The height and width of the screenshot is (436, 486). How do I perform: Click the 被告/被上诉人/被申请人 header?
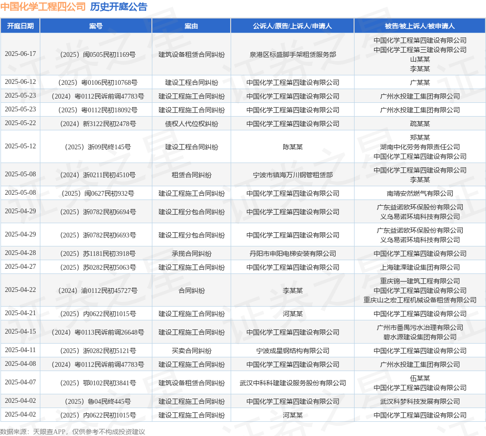click(x=420, y=26)
